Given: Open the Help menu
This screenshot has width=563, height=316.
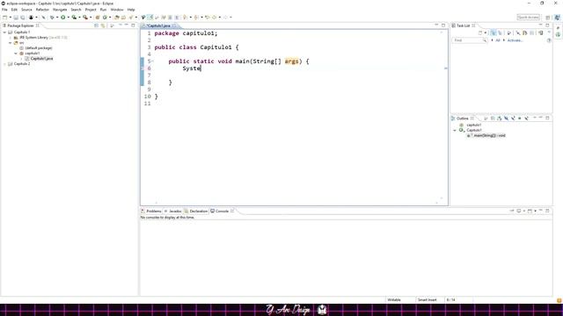Looking at the screenshot, I should [x=131, y=10].
